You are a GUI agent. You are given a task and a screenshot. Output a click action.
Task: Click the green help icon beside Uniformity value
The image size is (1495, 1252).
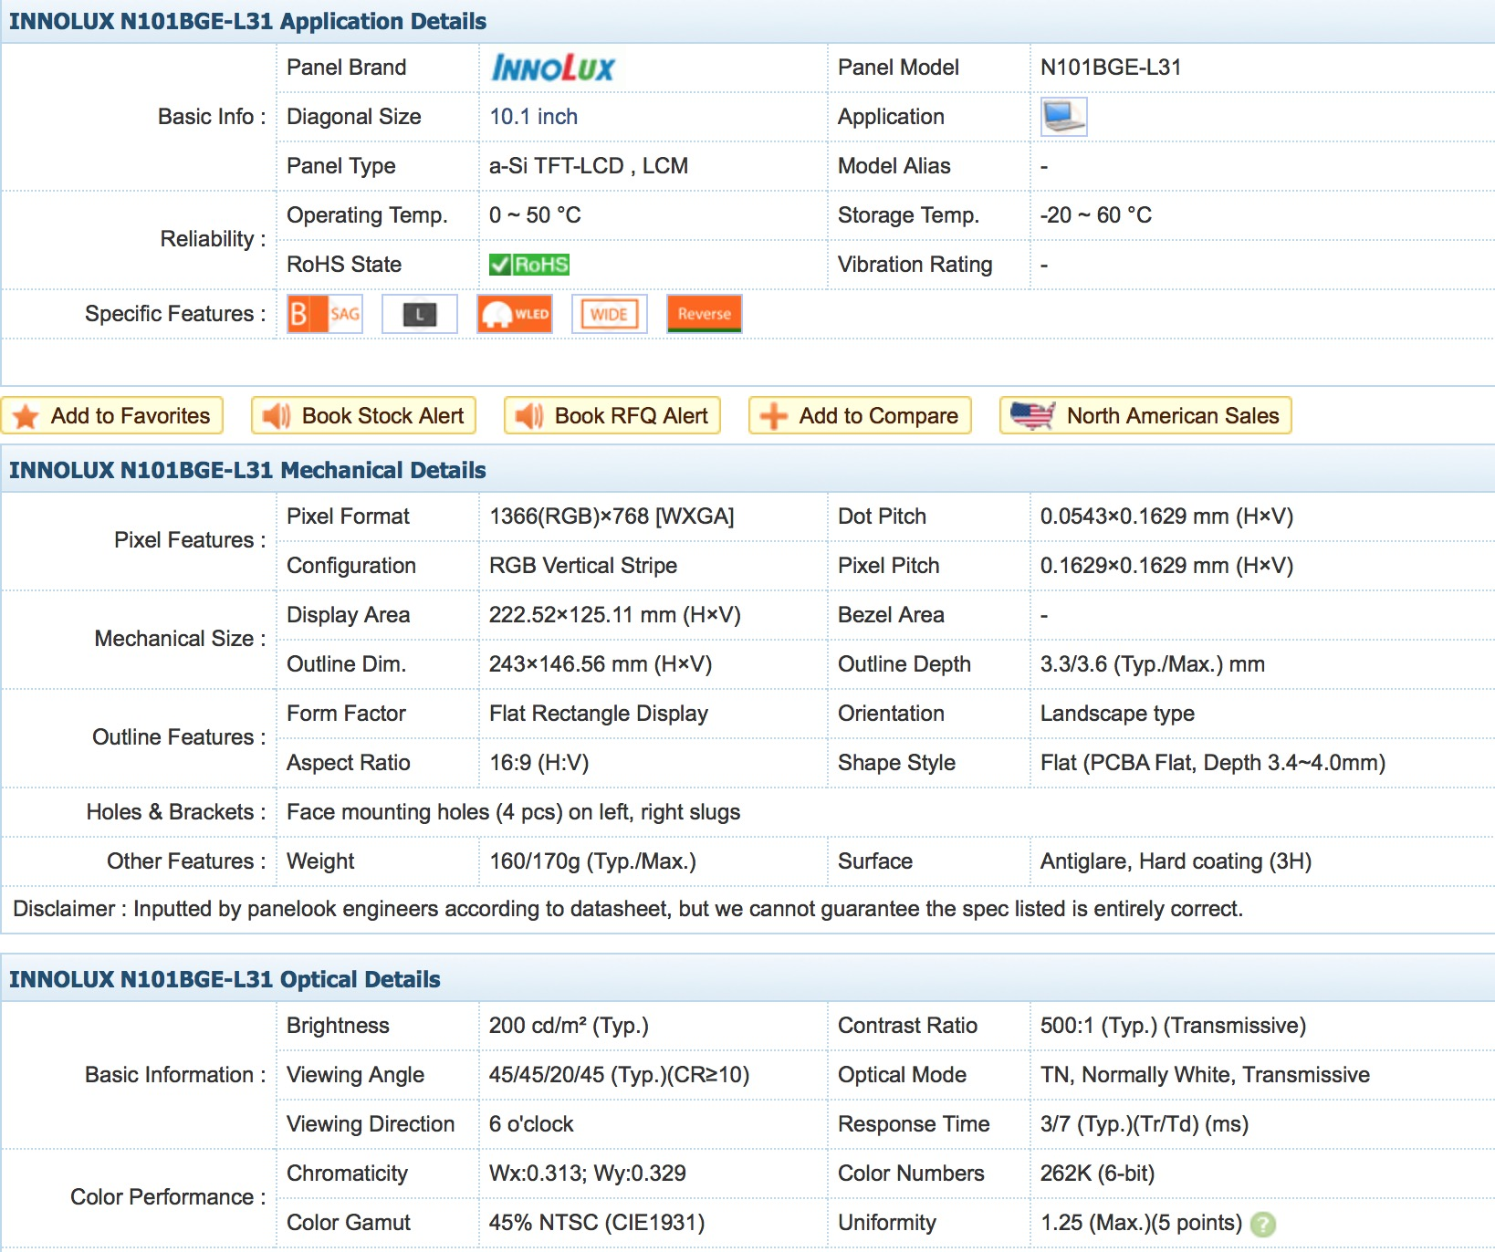[1263, 1225]
